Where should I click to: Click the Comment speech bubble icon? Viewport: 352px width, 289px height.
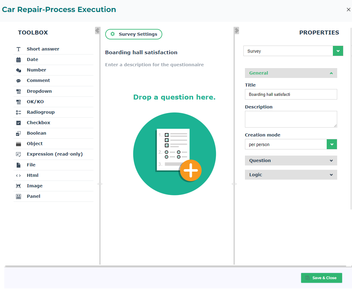tap(19, 81)
